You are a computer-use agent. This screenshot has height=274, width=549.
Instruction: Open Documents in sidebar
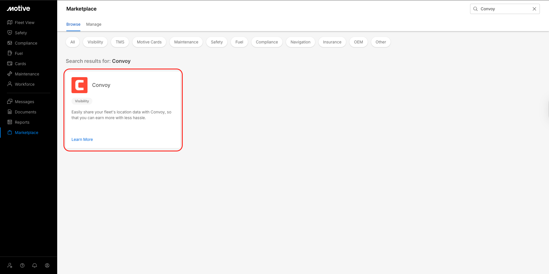click(x=25, y=112)
